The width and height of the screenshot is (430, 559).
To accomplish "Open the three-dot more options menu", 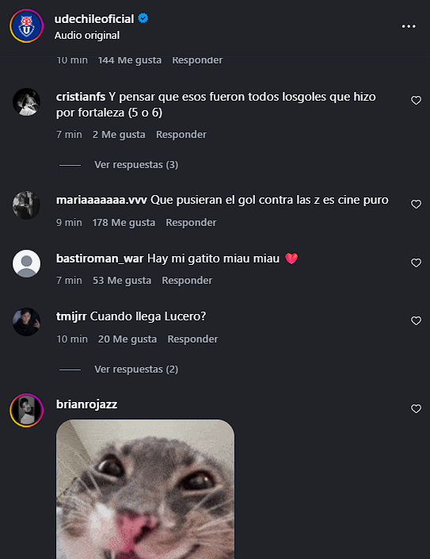I will pos(409,26).
